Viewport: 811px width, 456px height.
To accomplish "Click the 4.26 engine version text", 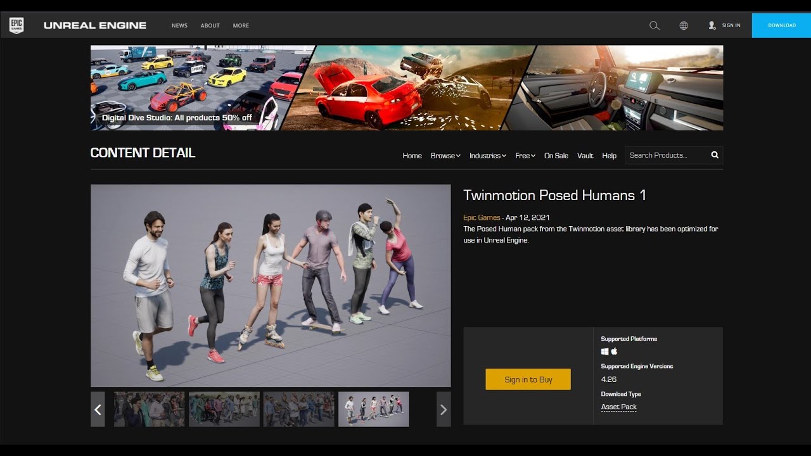I will point(609,379).
